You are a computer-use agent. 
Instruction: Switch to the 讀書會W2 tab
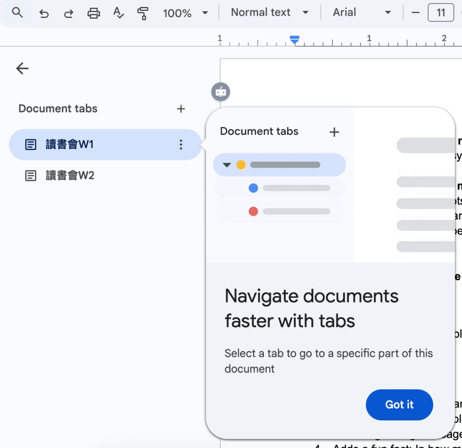point(70,175)
